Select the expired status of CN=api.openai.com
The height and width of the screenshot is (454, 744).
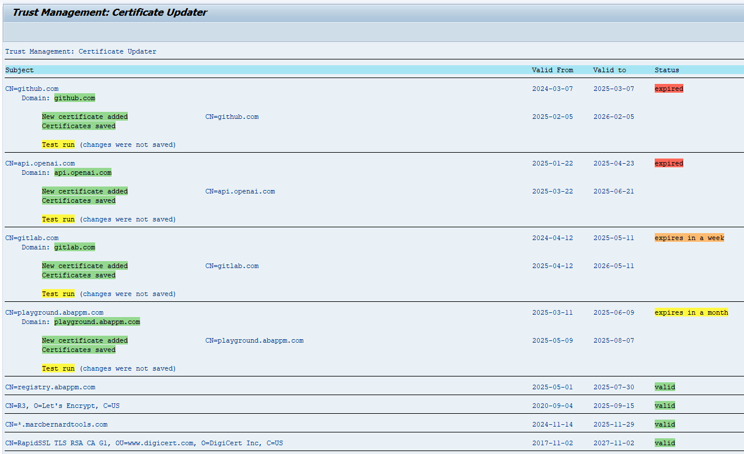pos(669,163)
